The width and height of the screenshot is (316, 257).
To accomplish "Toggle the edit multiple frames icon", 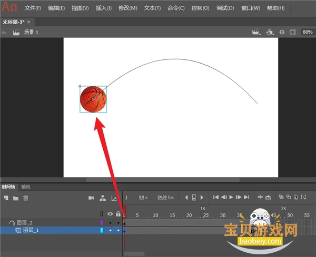I will click(x=296, y=197).
